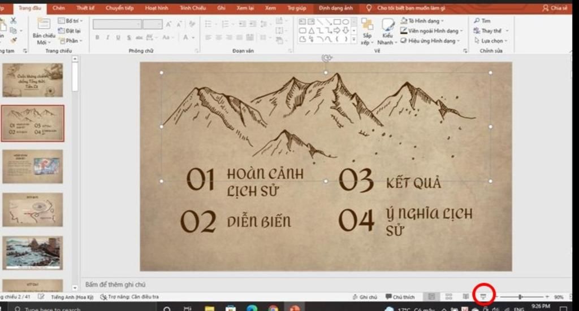Open the Bố trí layout dropdown
The height and width of the screenshot is (311, 579).
tap(71, 21)
